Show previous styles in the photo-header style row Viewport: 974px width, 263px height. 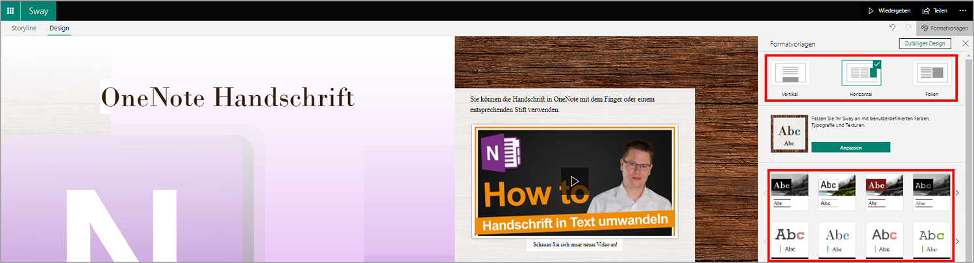(x=765, y=193)
